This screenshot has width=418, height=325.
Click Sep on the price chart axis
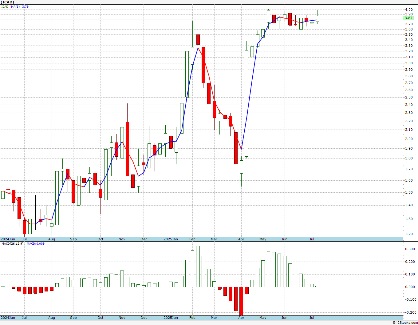click(x=73, y=239)
